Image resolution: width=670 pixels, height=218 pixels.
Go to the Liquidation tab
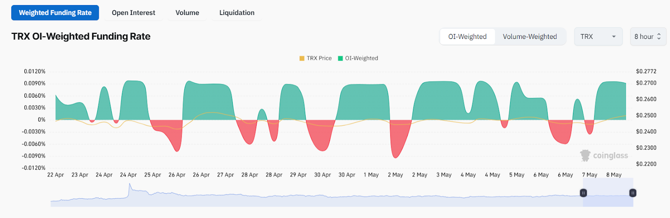(237, 13)
